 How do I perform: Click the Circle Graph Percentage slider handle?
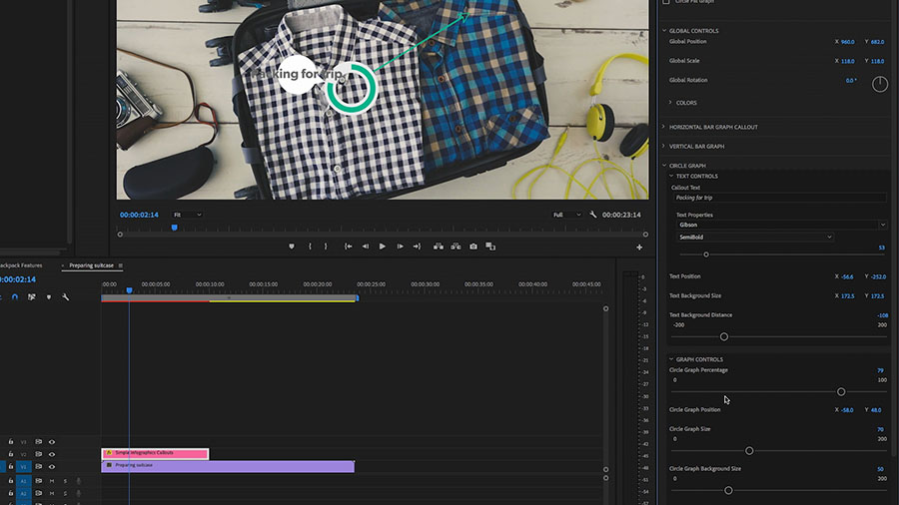841,392
